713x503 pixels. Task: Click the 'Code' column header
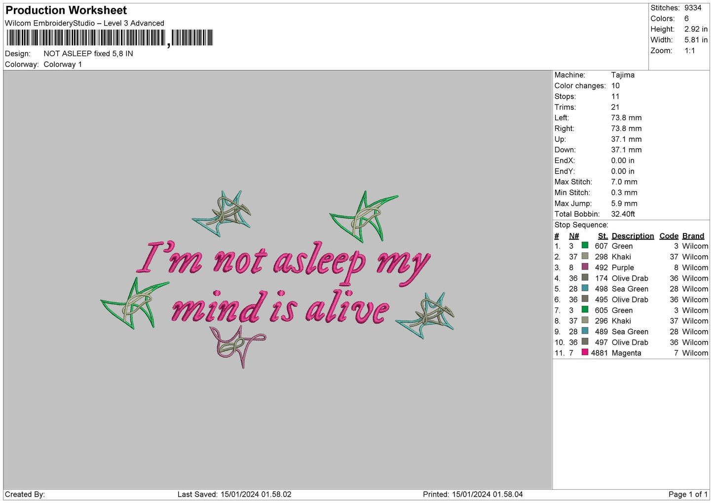pos(669,236)
